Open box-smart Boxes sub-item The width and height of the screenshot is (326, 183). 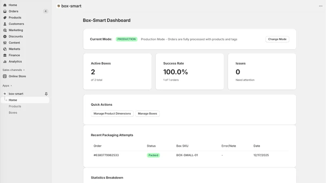(x=13, y=113)
